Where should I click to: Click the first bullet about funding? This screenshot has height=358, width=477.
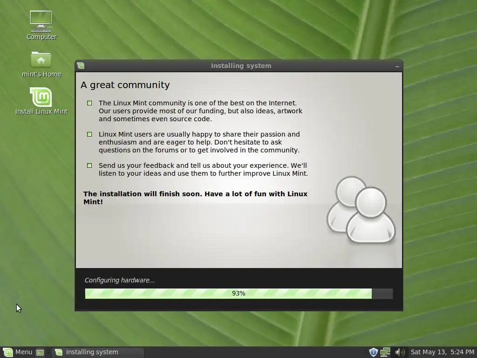pyautogui.click(x=200, y=111)
